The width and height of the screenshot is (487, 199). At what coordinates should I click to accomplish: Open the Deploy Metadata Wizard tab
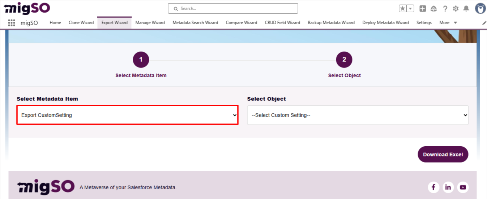(x=385, y=23)
